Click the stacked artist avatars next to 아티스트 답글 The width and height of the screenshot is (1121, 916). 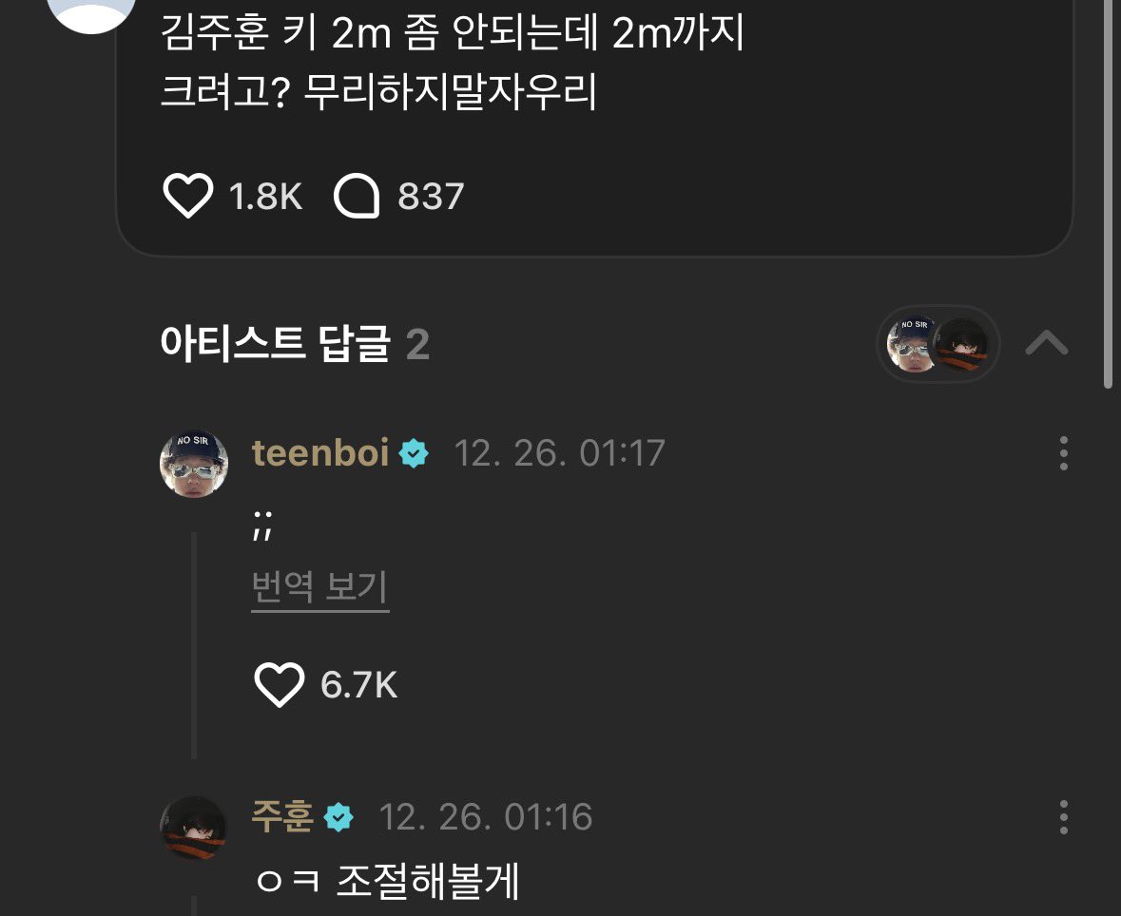tap(937, 342)
